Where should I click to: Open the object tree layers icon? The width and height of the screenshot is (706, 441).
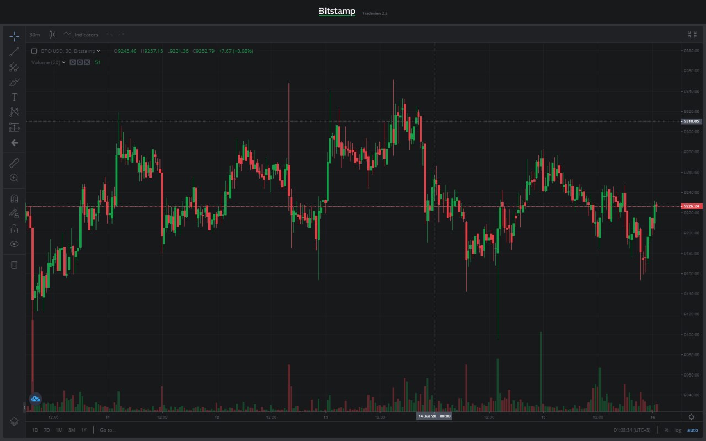tap(14, 422)
